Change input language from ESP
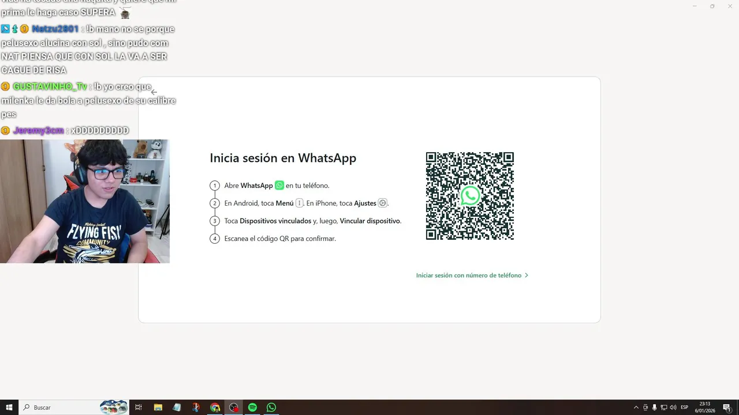739x415 pixels. point(685,408)
